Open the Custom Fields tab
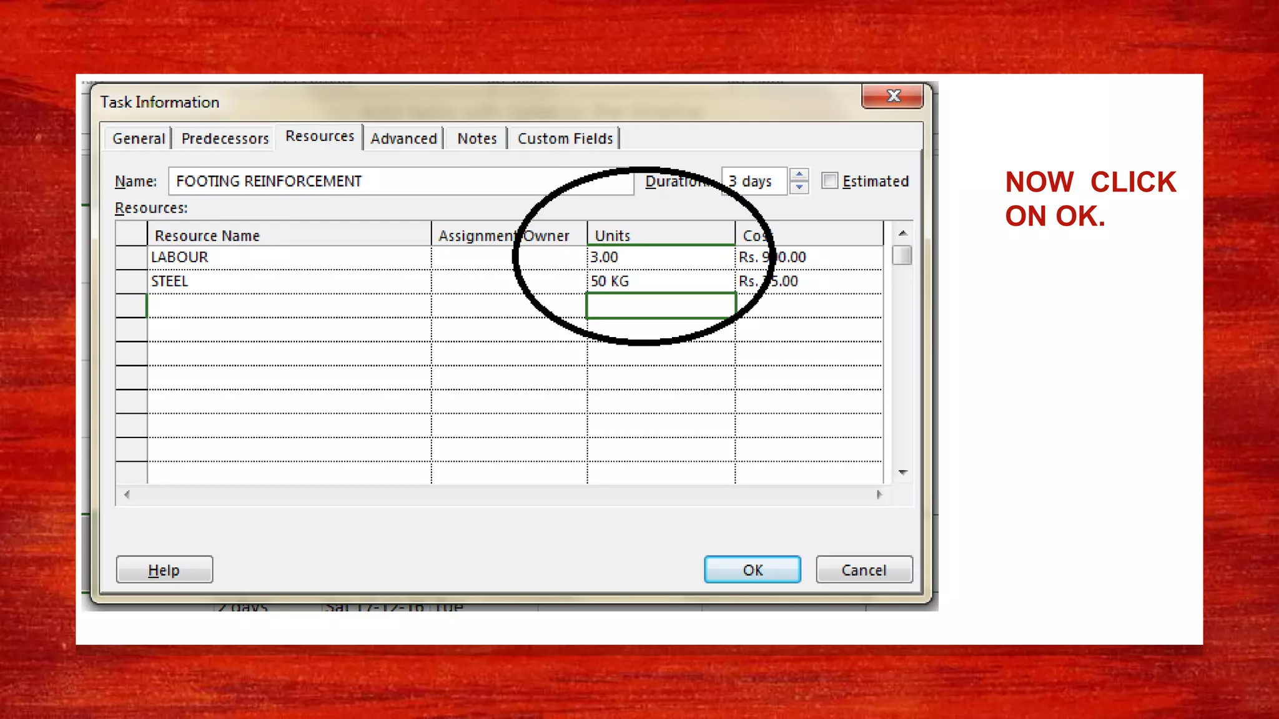1279x719 pixels. click(565, 139)
